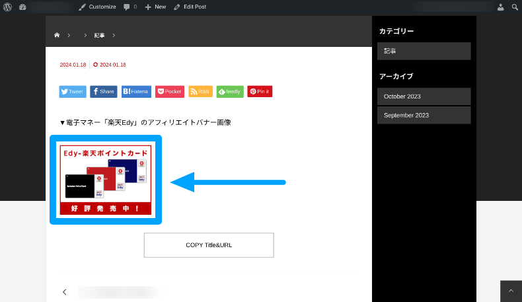Open the 記事 category in sidebar
Image resolution: width=522 pixels, height=302 pixels.
(424, 51)
